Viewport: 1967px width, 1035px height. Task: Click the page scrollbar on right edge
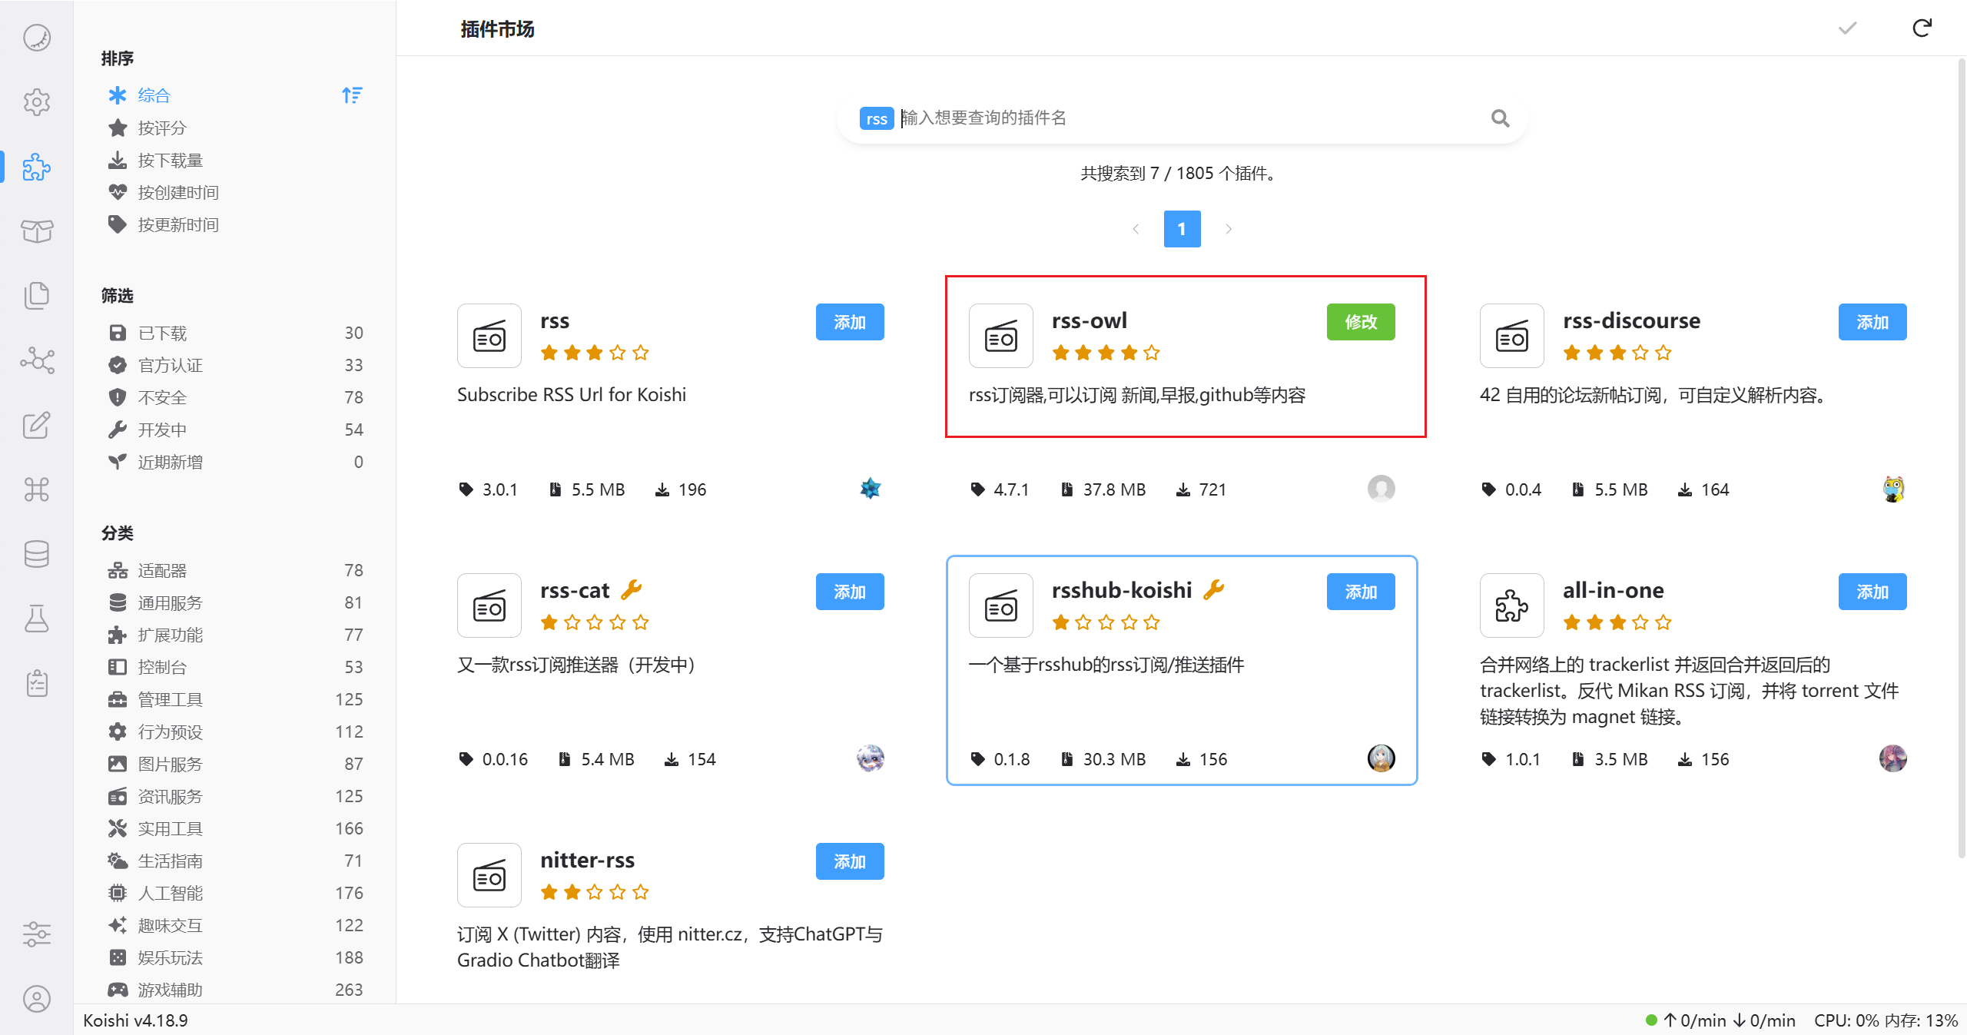(1961, 461)
